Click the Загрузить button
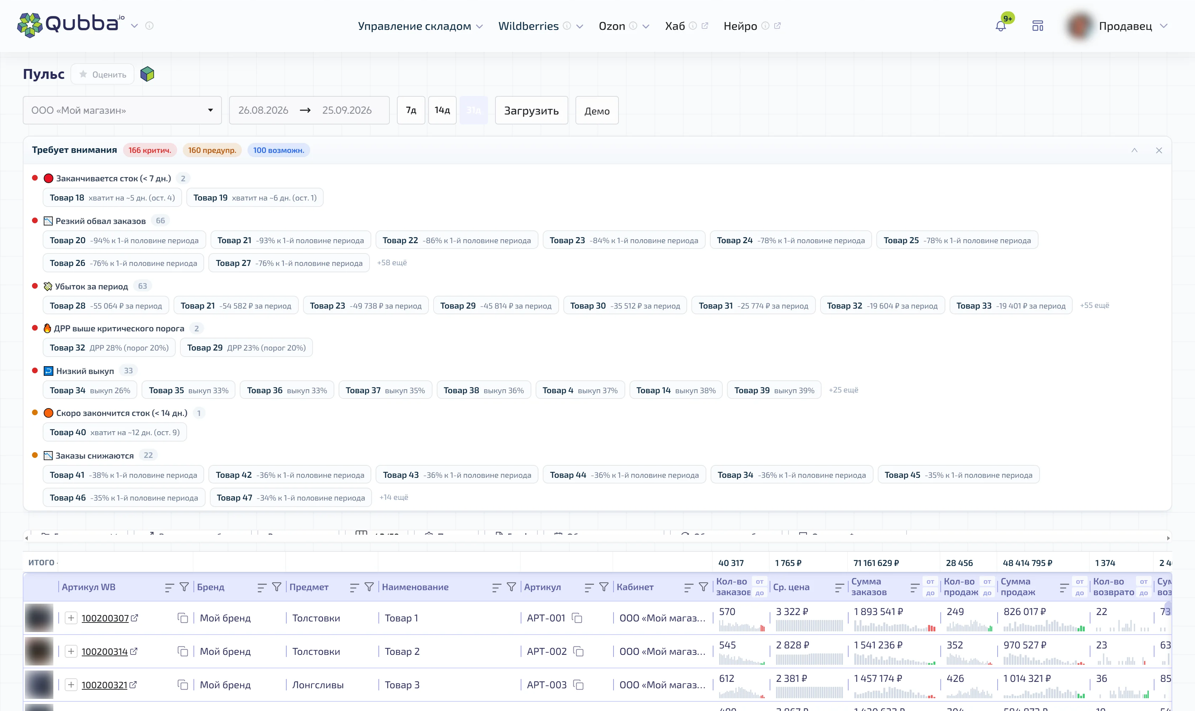1195x711 pixels. [531, 110]
